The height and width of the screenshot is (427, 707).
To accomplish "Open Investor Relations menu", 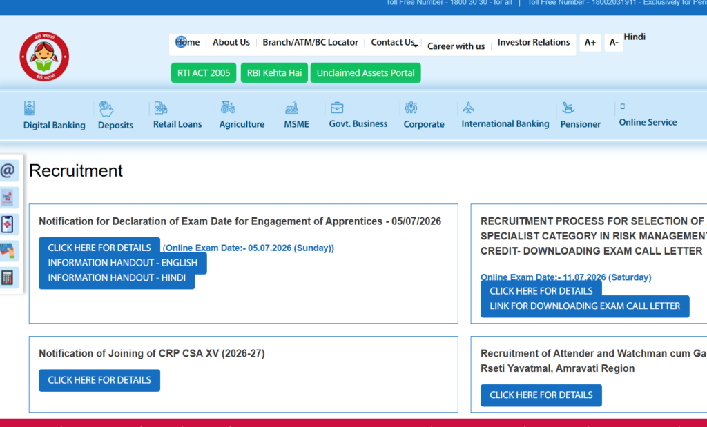I will [534, 42].
